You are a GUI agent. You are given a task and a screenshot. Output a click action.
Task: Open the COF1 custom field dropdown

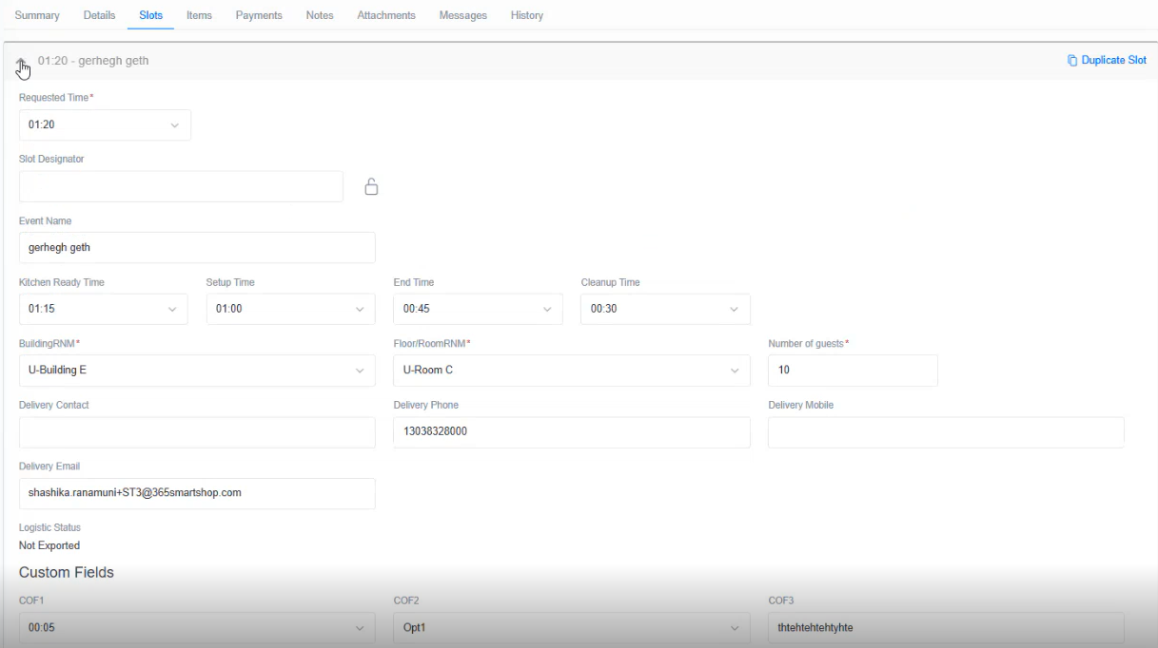[x=360, y=627]
